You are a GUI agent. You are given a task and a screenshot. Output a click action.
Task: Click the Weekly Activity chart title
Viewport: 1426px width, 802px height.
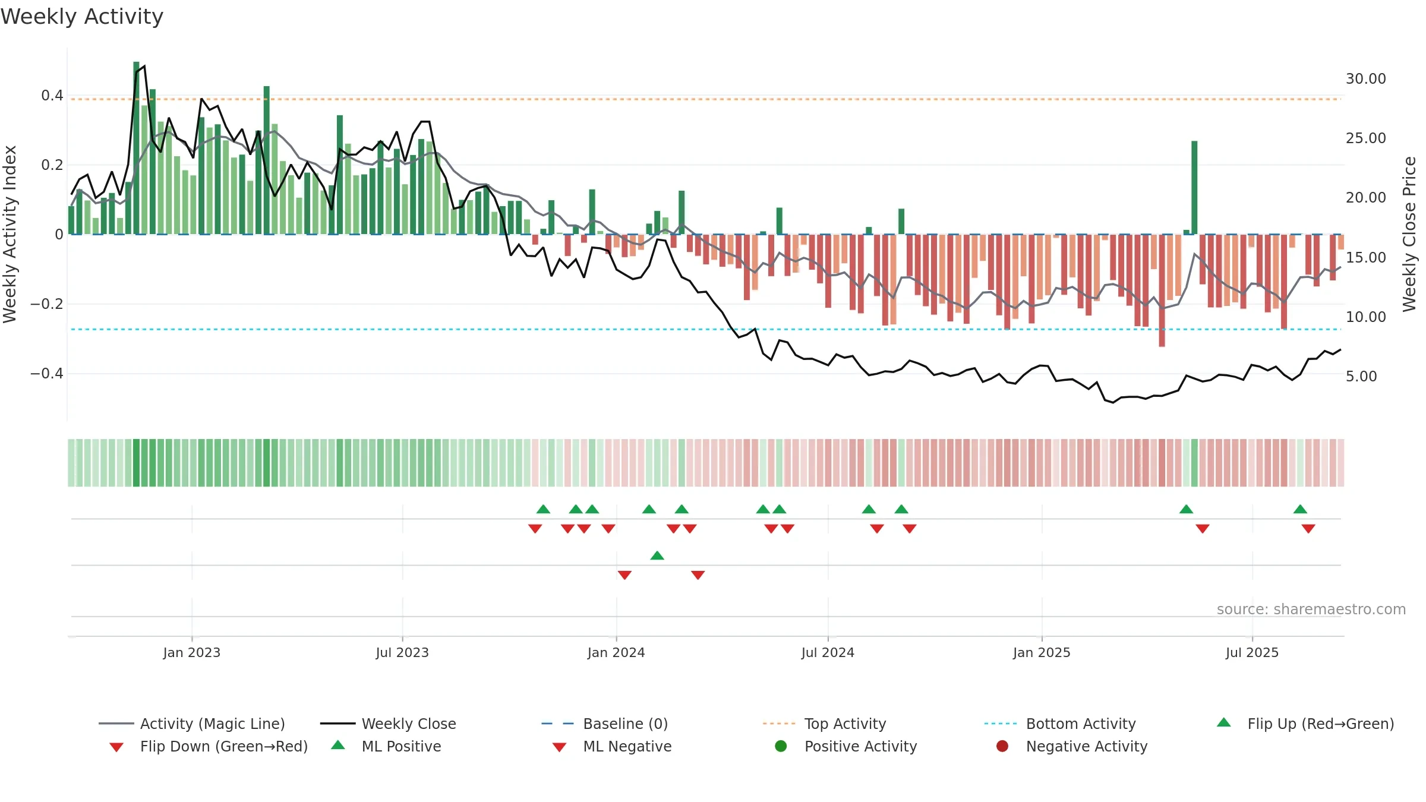[x=82, y=17]
